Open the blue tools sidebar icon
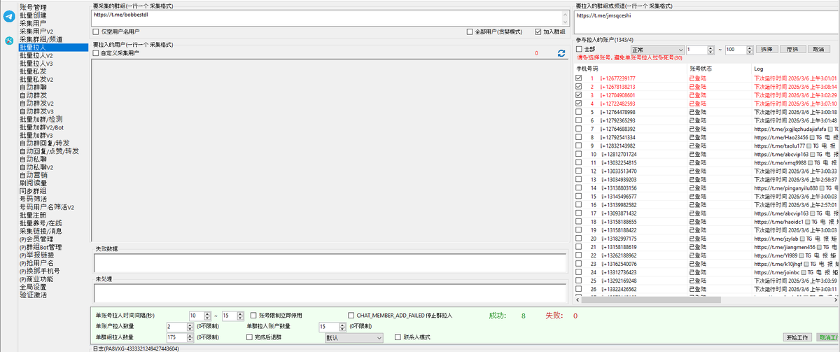 click(x=9, y=41)
